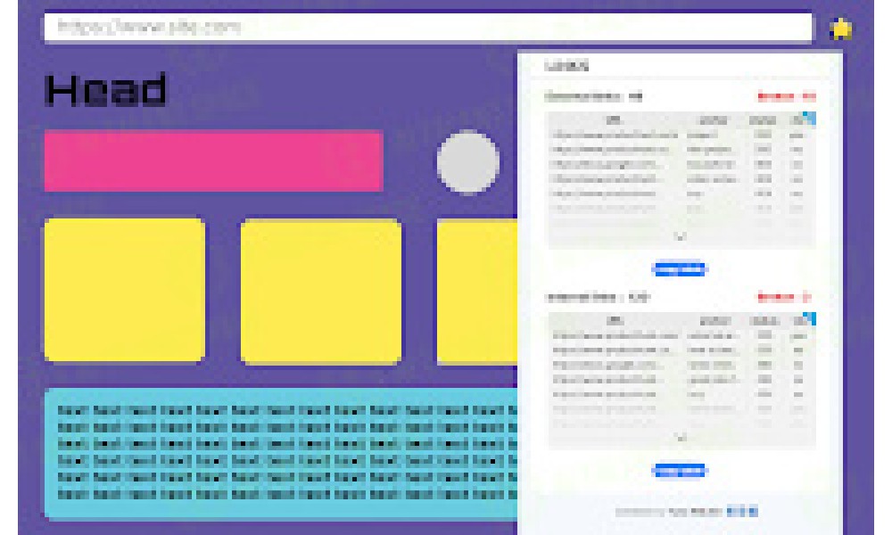
Task: Open the middle yellow card
Action: point(321,291)
